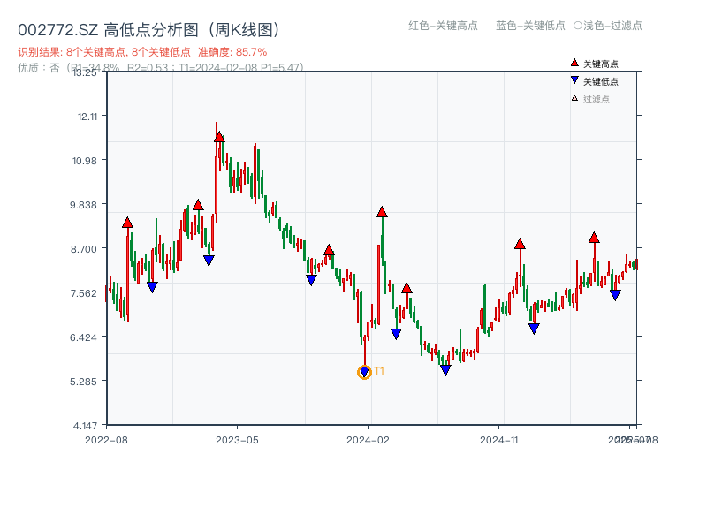Click the blue key-low marker near 2024-11
Viewport: 707px width, 530px height.
pyautogui.click(x=534, y=328)
